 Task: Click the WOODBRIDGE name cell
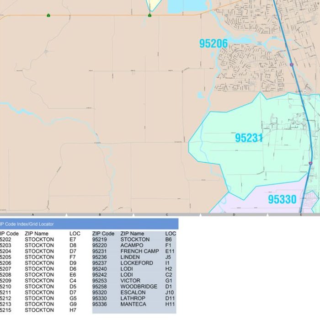pos(139,287)
